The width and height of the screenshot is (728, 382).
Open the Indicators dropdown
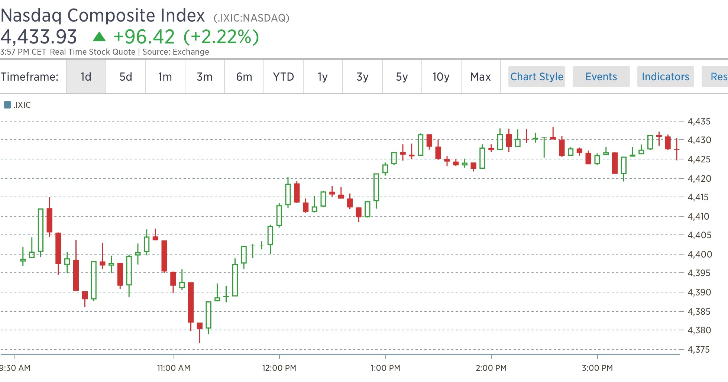(x=666, y=77)
